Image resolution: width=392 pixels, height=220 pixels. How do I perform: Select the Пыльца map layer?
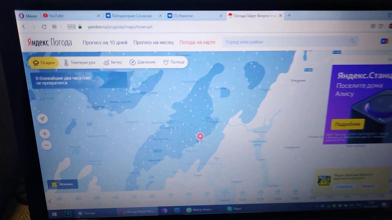point(174,62)
